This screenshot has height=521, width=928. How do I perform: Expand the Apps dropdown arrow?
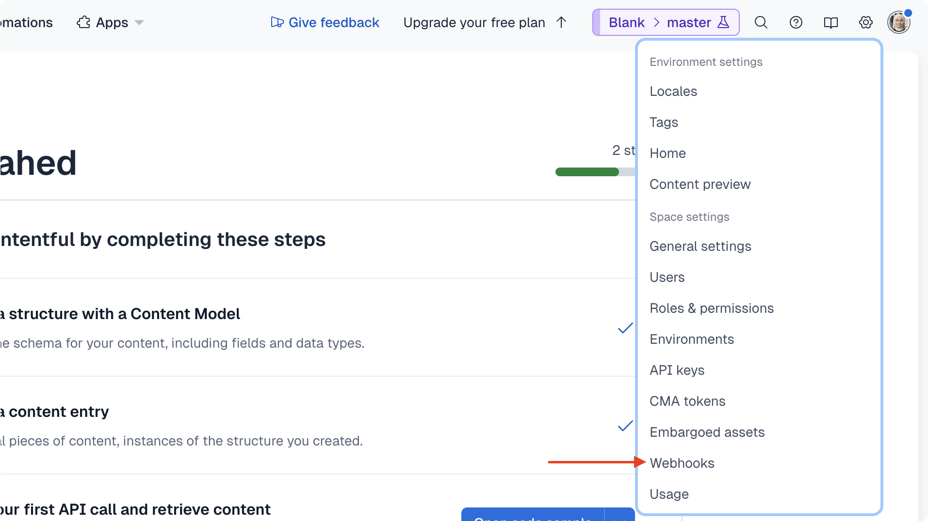(x=139, y=22)
